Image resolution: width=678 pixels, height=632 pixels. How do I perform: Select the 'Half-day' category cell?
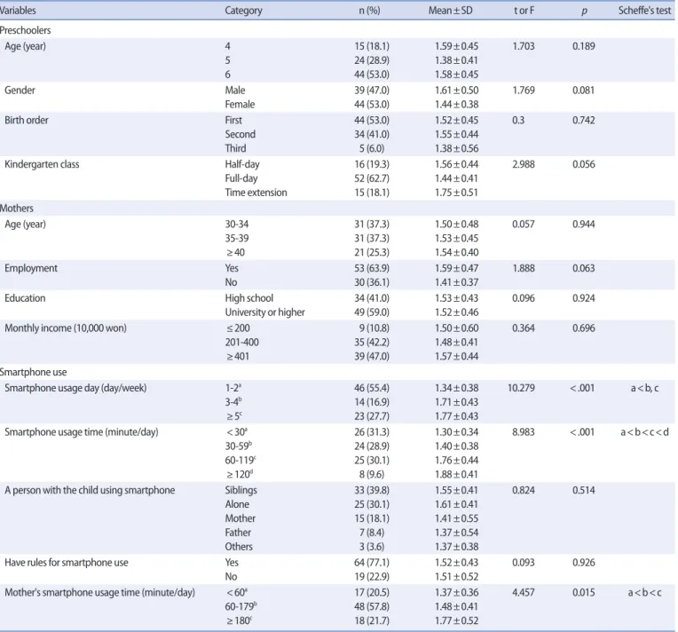click(242, 164)
